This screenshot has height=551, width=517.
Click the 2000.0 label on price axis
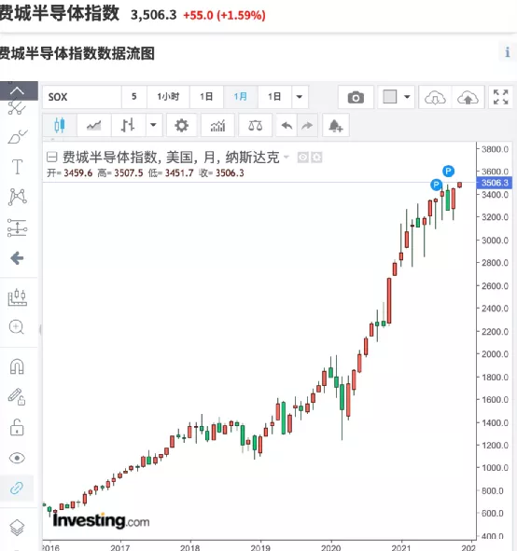495,354
